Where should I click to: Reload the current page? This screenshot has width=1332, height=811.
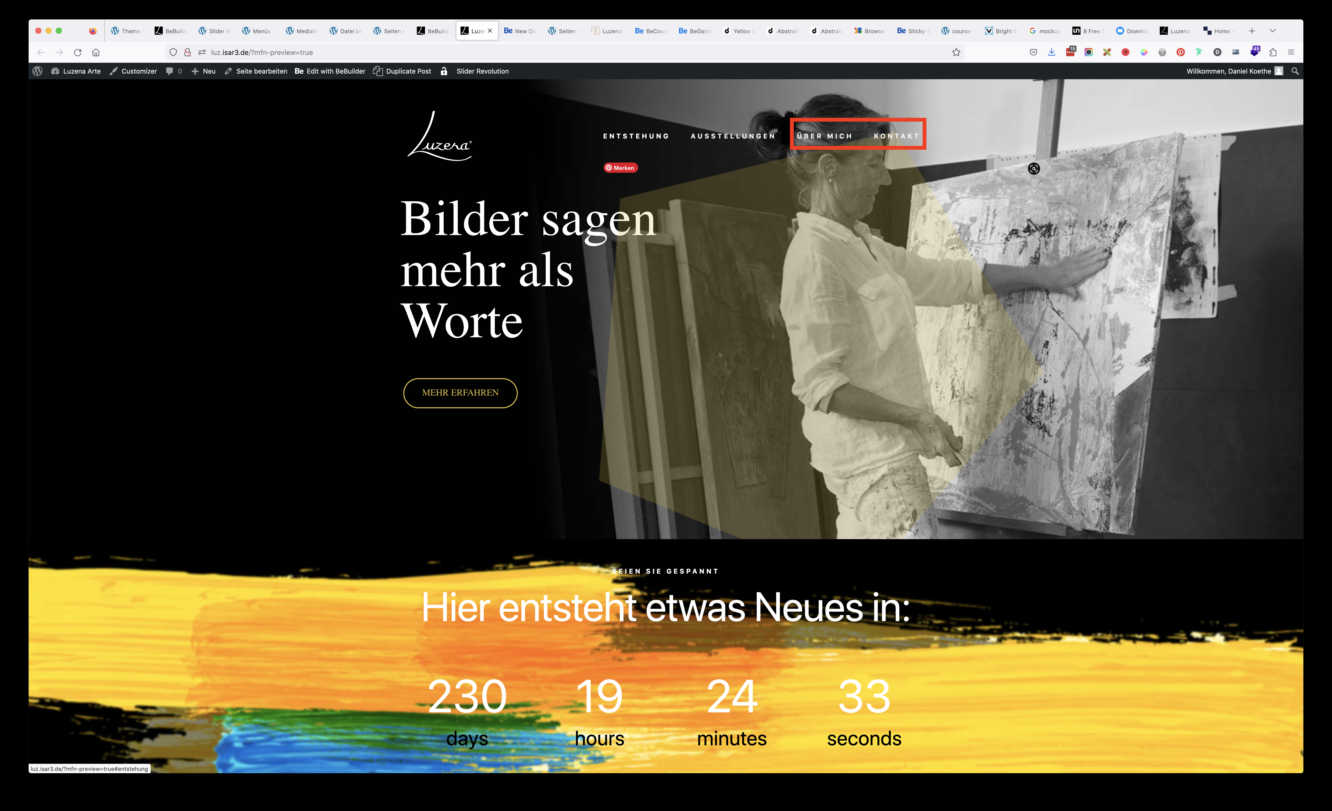78,52
